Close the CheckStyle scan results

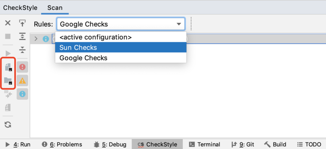click(x=8, y=23)
